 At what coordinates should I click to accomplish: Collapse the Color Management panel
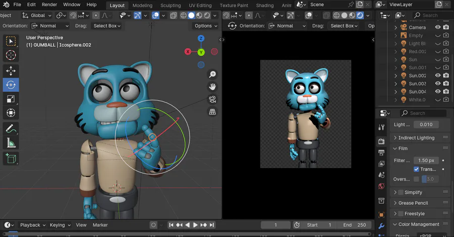click(x=419, y=224)
